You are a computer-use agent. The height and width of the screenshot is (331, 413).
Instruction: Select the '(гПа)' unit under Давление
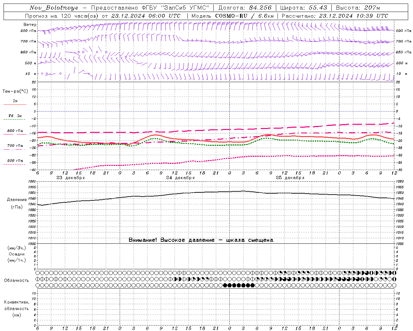click(x=17, y=207)
